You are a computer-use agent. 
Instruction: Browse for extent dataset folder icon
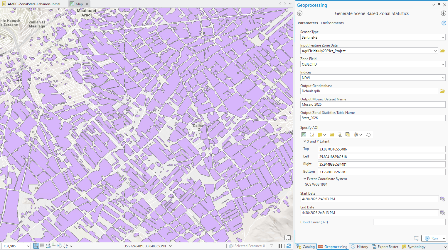(x=332, y=135)
